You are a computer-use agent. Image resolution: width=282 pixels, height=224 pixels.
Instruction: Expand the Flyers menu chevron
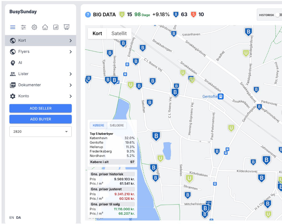pyautogui.click(x=70, y=52)
